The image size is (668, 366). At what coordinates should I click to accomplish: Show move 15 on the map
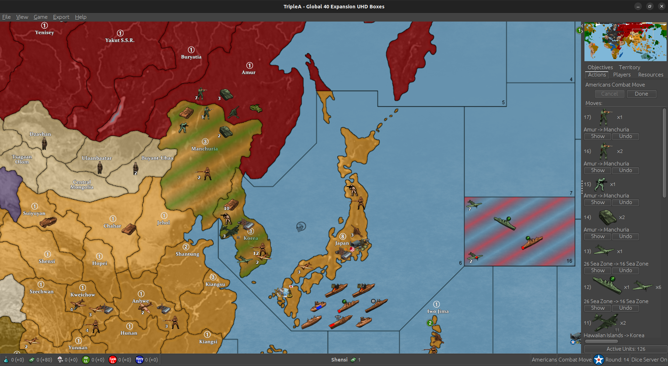(598, 202)
